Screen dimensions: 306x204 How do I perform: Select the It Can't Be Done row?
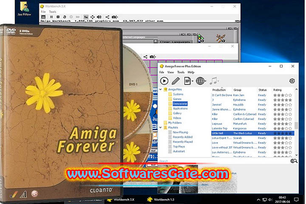[253, 95]
